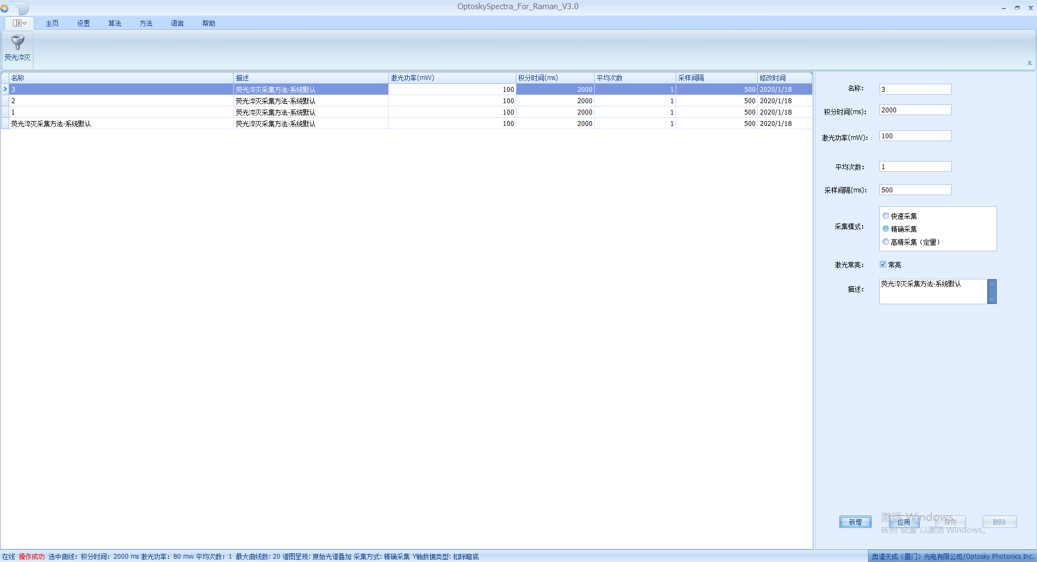
Task: Open the 设置 menu tab
Action: pyautogui.click(x=83, y=23)
